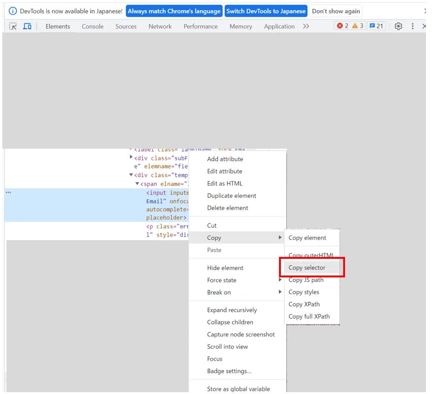The width and height of the screenshot is (432, 394).
Task: Open DevTools settings gear
Action: coord(398,26)
